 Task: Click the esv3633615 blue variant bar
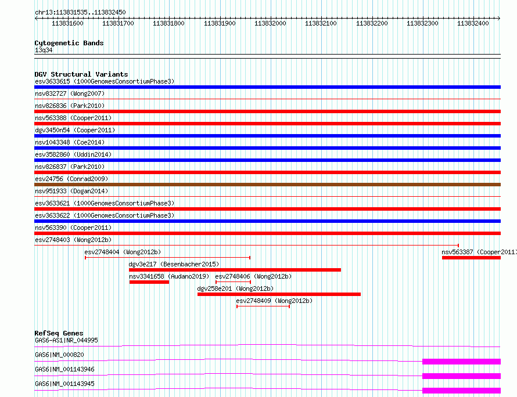click(x=267, y=87)
